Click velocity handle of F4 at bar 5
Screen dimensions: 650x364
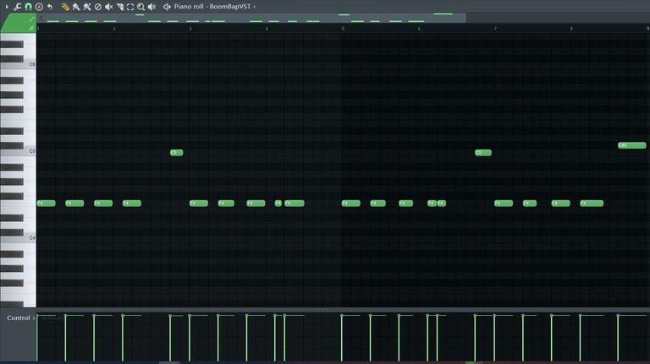[342, 316]
